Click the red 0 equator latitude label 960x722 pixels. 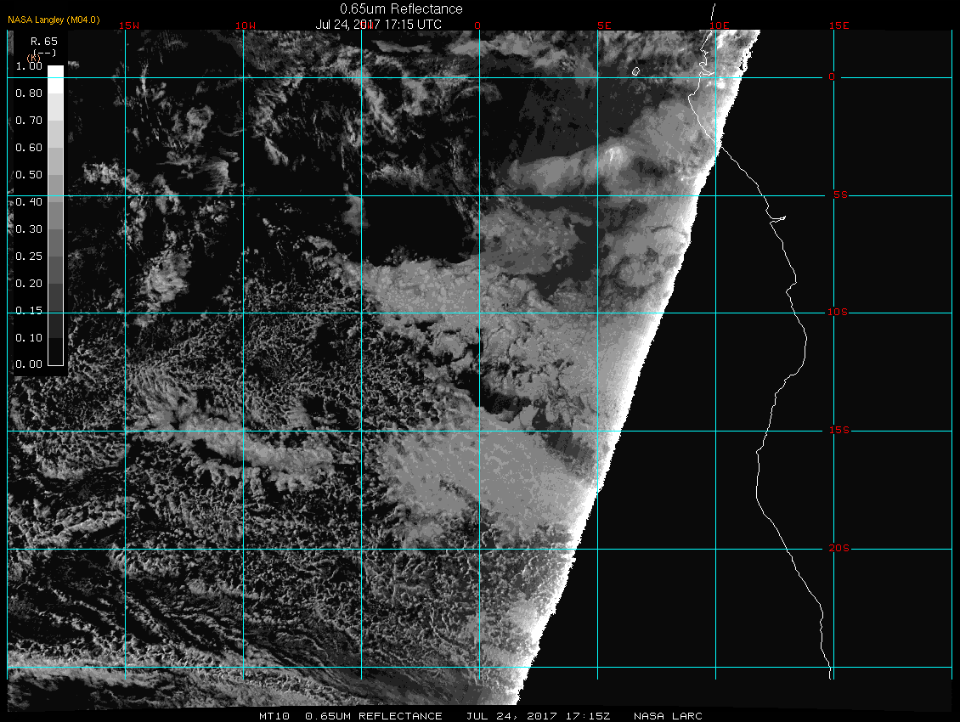832,76
